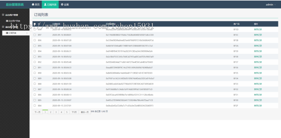Open 推荐记录 for promo code BF34
The width and height of the screenshot is (281, 138).
[258, 78]
